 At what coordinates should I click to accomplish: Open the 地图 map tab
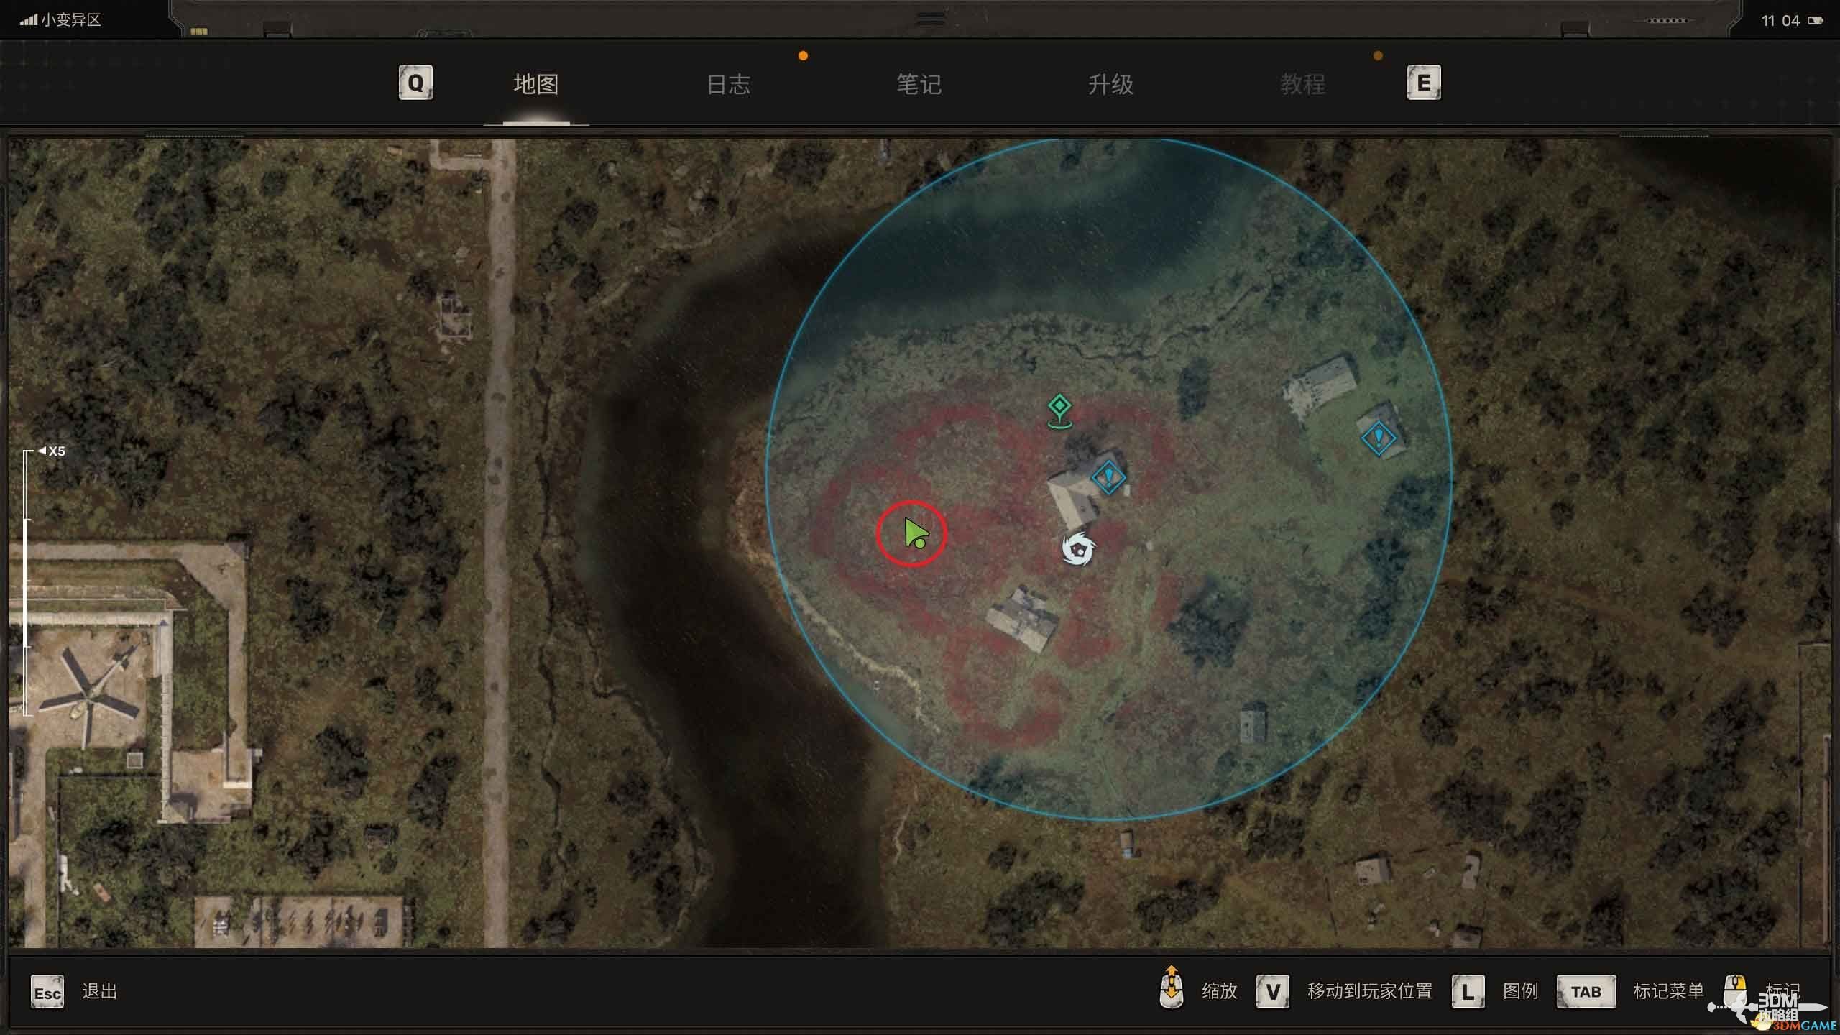pos(536,85)
